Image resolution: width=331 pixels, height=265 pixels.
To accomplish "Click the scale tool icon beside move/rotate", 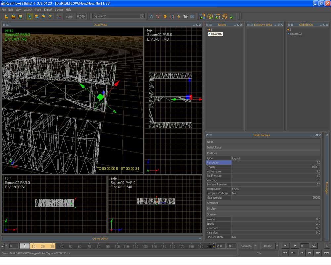I will 50,16.
